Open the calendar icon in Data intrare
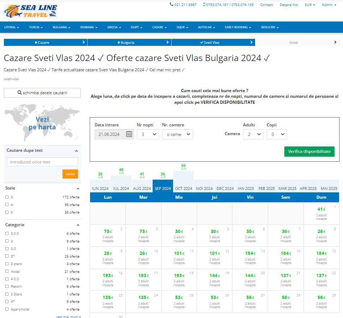The height and width of the screenshot is (318, 343). (x=129, y=134)
